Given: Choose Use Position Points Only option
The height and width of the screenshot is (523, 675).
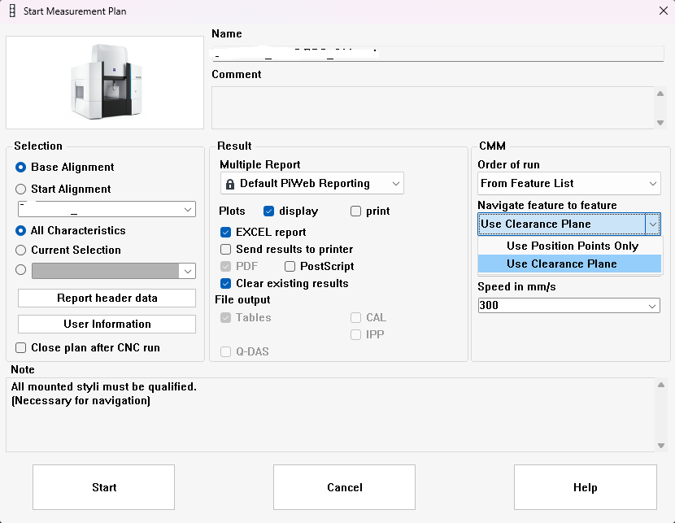Looking at the screenshot, I should click(x=572, y=246).
